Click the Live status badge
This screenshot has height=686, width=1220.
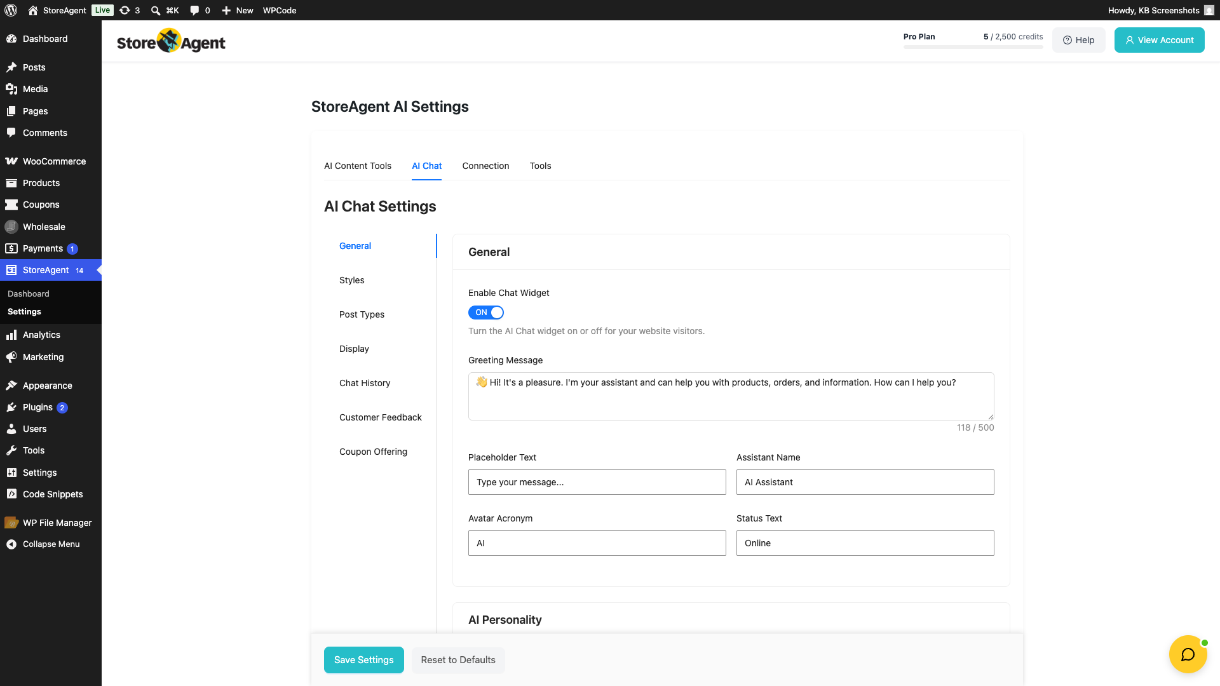[x=102, y=10]
